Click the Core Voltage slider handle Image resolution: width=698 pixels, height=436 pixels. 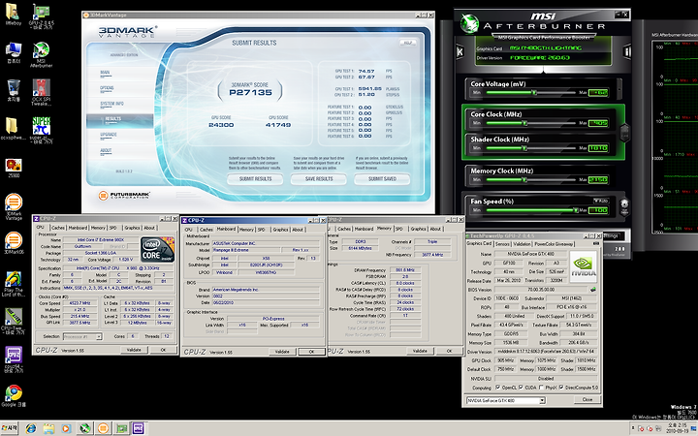(534, 93)
